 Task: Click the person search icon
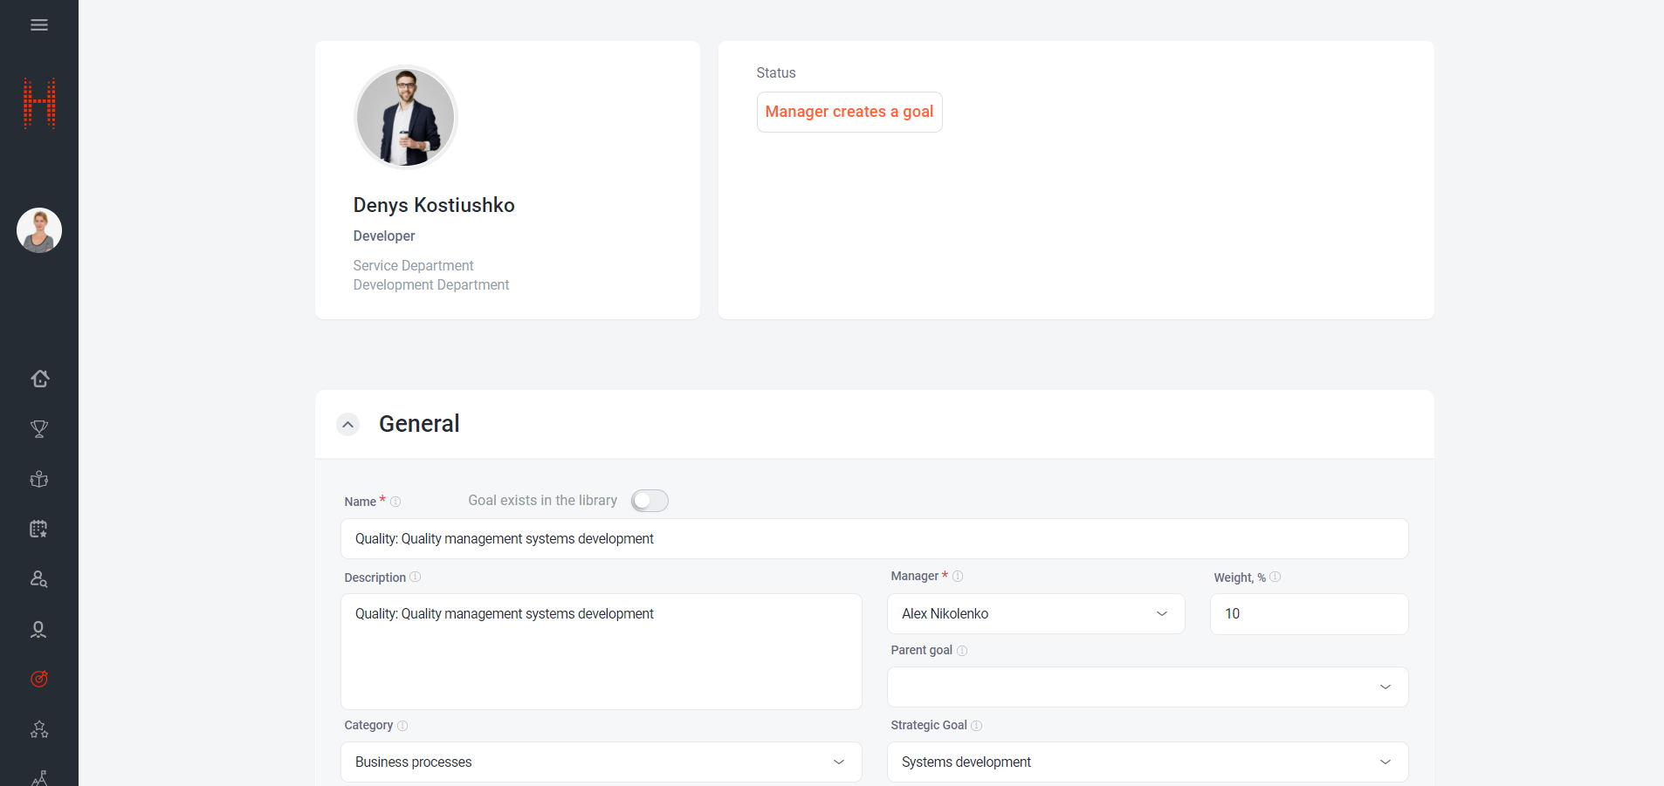pyautogui.click(x=39, y=579)
